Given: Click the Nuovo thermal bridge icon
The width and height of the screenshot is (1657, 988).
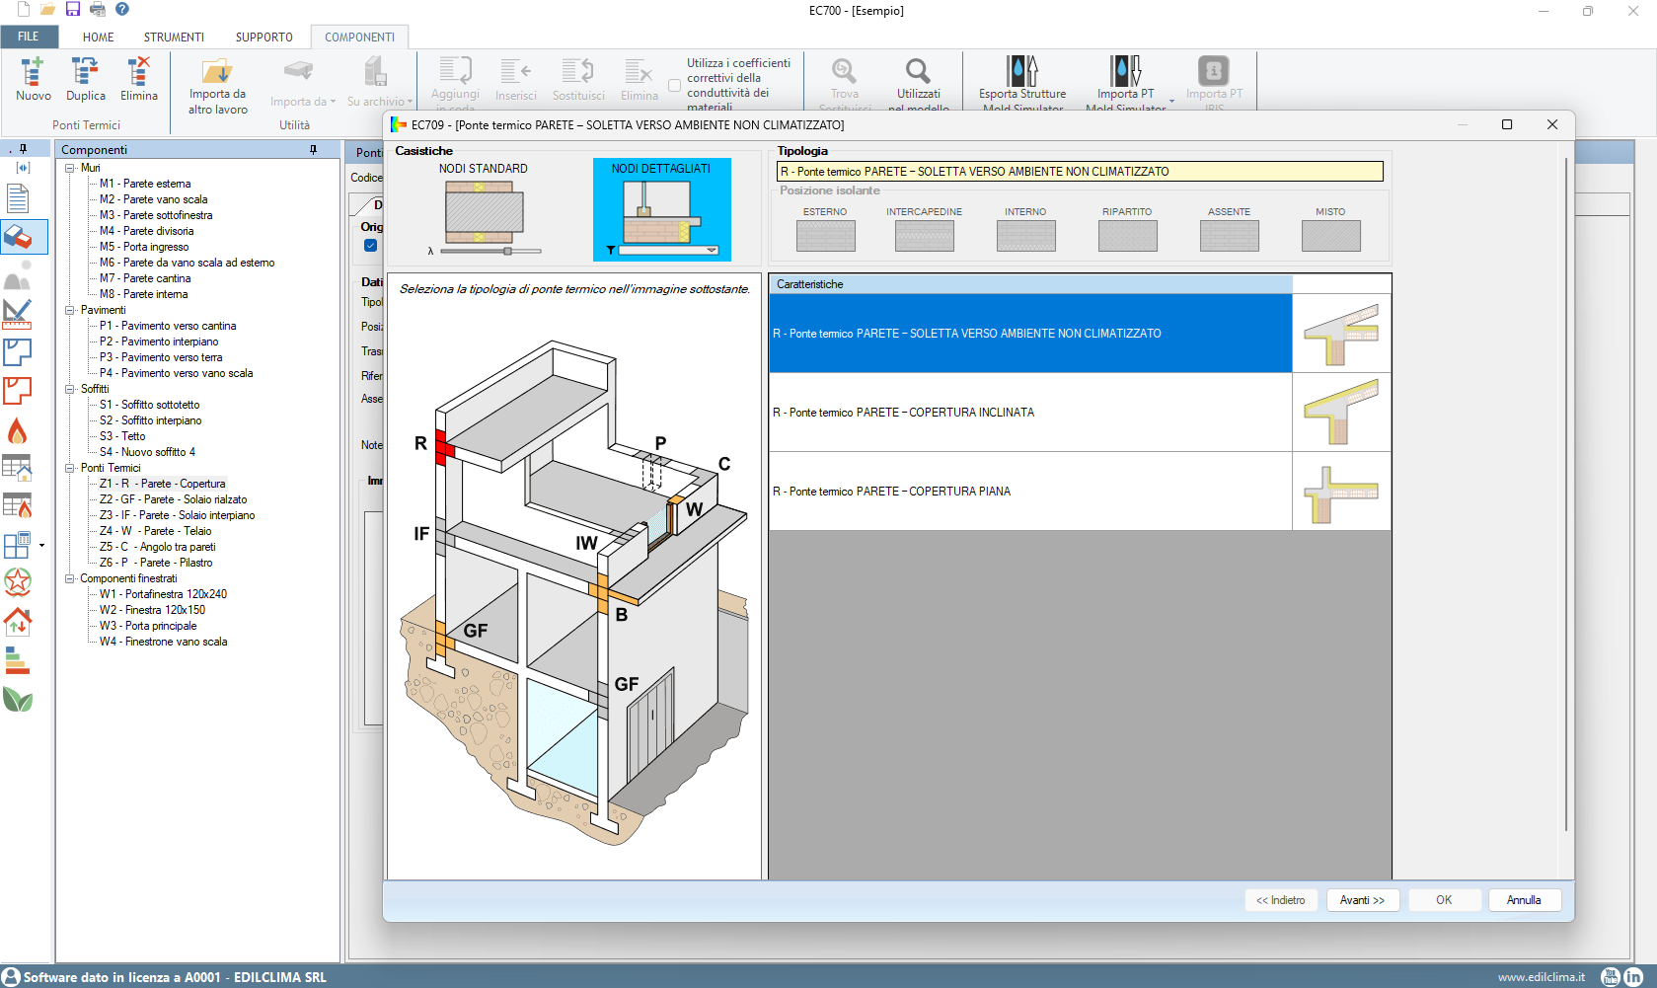Looking at the screenshot, I should (33, 73).
